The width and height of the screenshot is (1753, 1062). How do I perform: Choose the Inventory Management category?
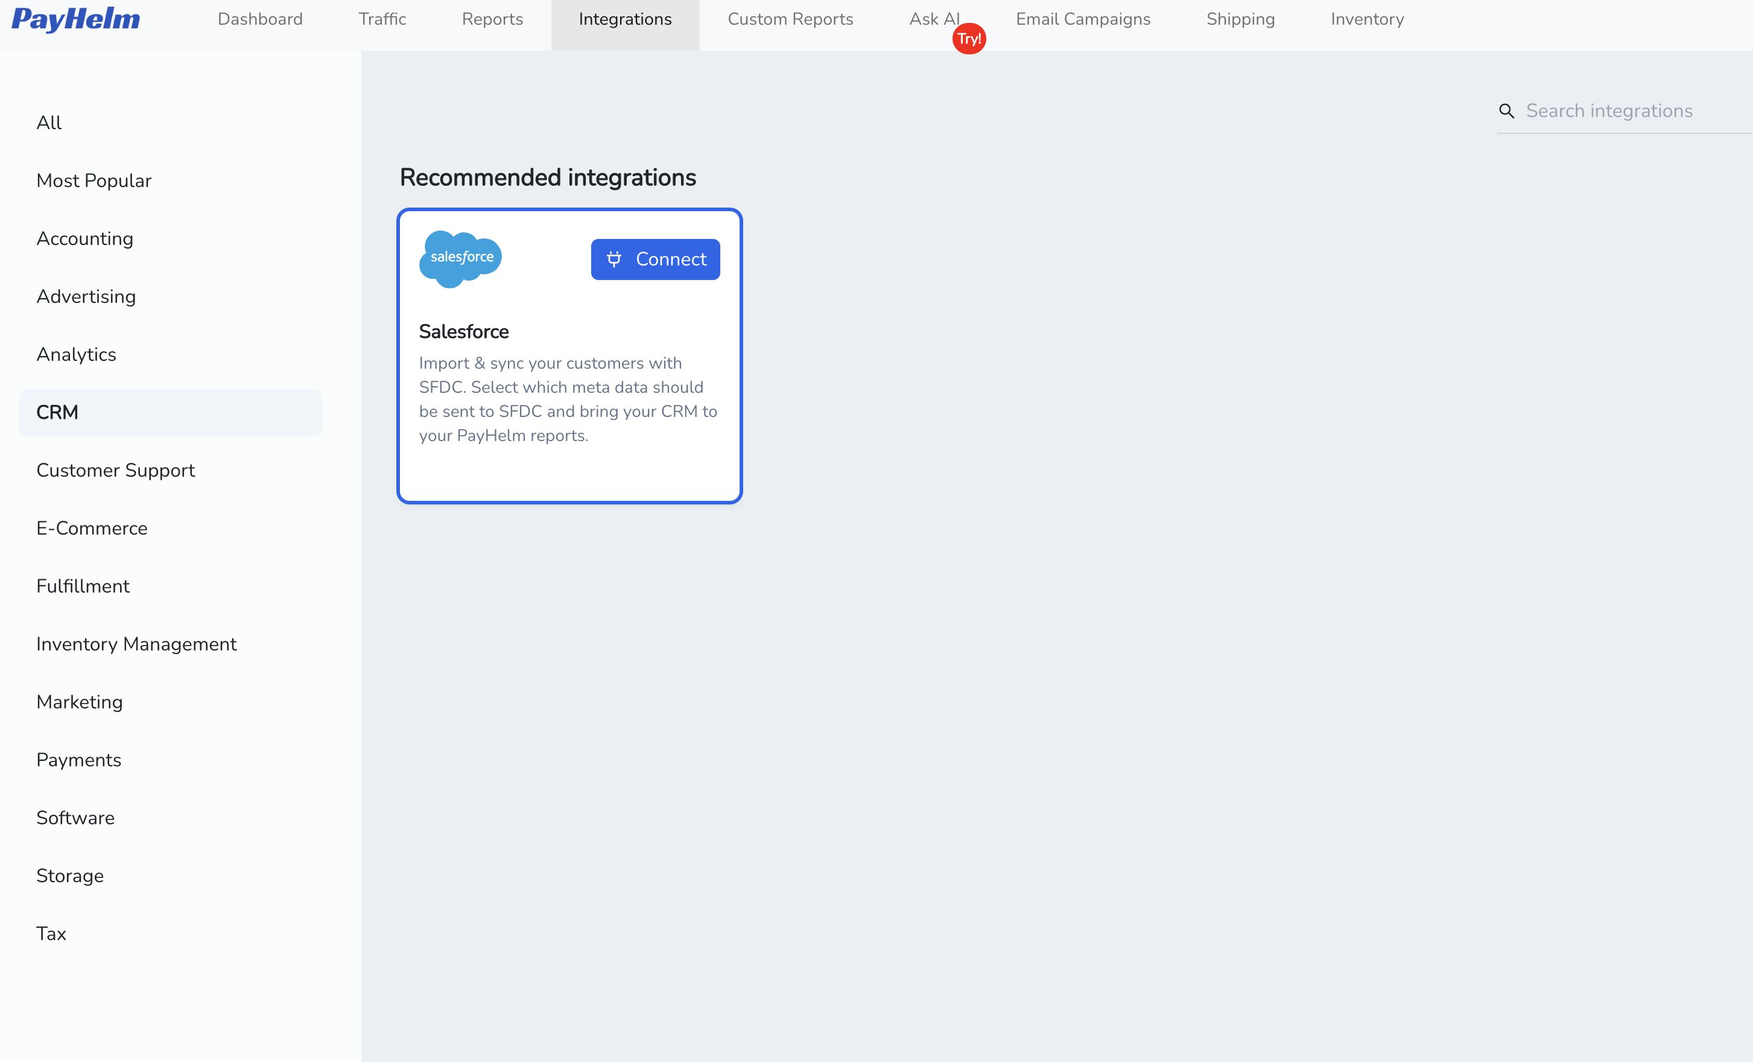136,644
